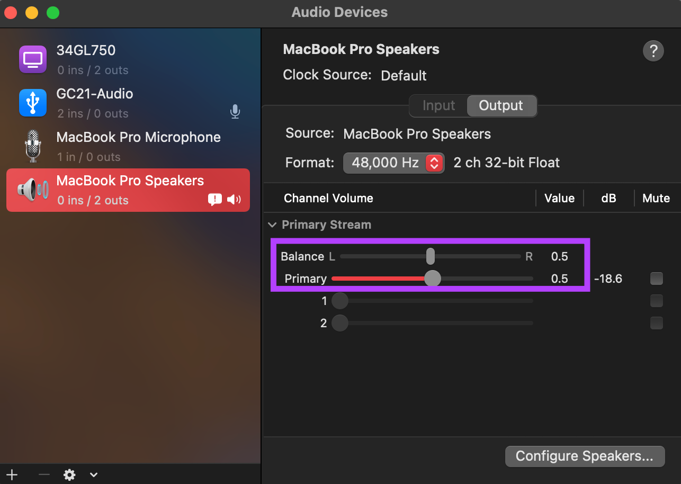This screenshot has height=484, width=681.
Task: Open the gear actions menu
Action: coord(69,474)
